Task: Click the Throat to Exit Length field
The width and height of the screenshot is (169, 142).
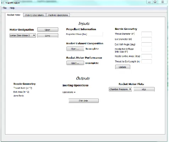Action: coord(147,61)
